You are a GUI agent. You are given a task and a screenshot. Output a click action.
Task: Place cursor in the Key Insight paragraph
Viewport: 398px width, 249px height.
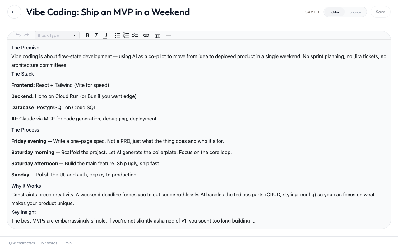(x=133, y=221)
